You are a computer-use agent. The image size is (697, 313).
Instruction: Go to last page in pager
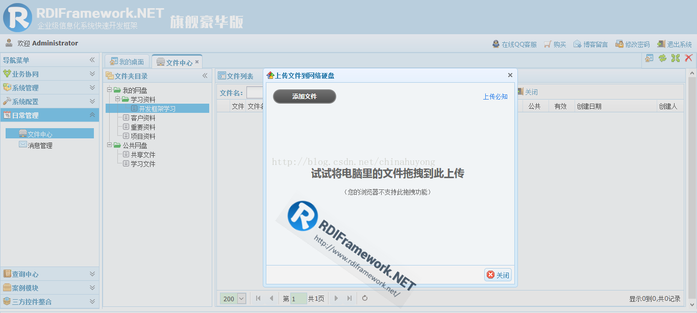point(350,298)
